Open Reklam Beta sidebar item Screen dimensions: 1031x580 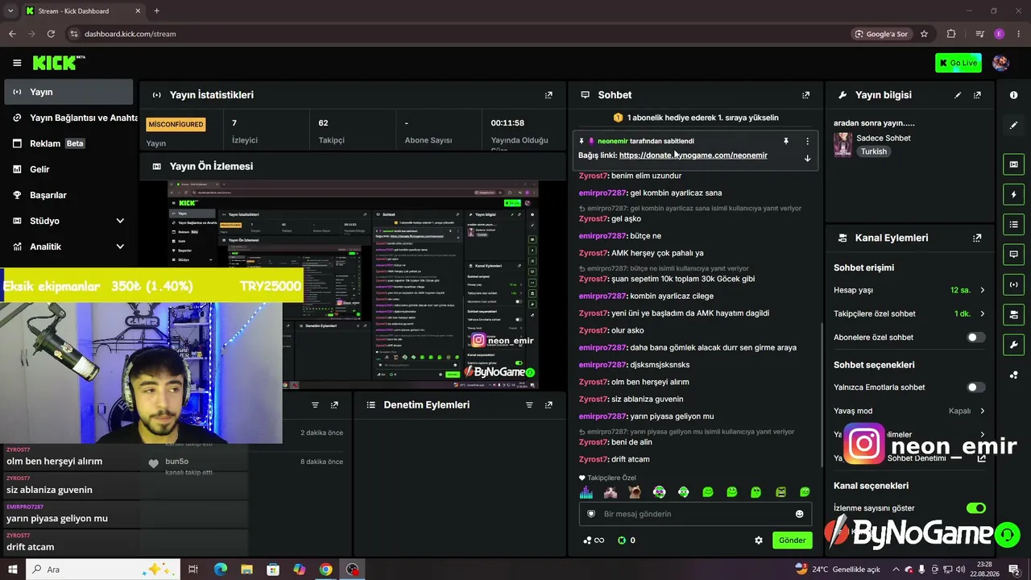click(x=68, y=143)
